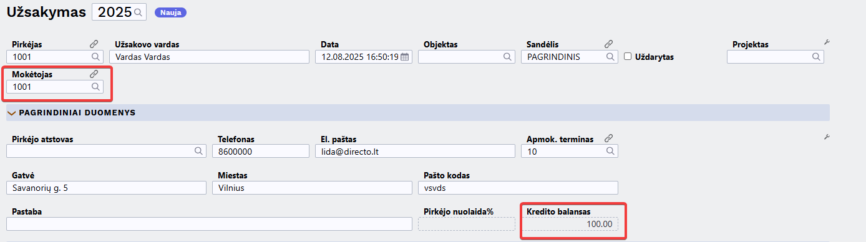This screenshot has height=242, width=866.
Task: Open link icon next to Sandėlis label
Action: [x=609, y=44]
